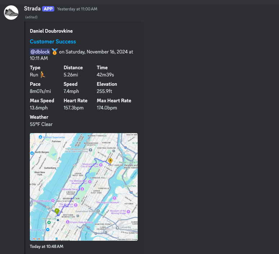Click the High Line map pin

point(49,222)
